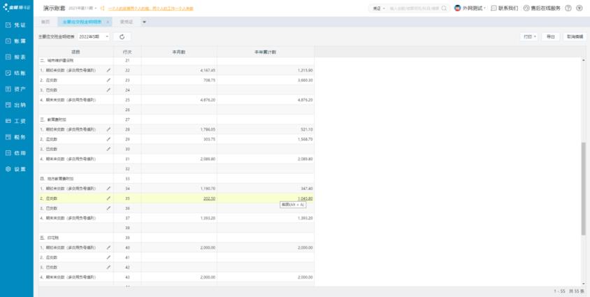Select the cell showing 347.40

265,189
